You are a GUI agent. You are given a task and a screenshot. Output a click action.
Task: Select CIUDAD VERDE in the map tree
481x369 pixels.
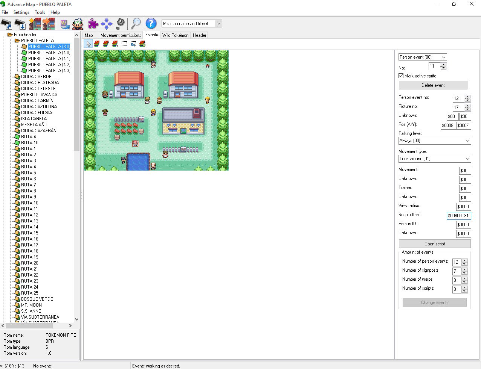pyautogui.click(x=36, y=77)
